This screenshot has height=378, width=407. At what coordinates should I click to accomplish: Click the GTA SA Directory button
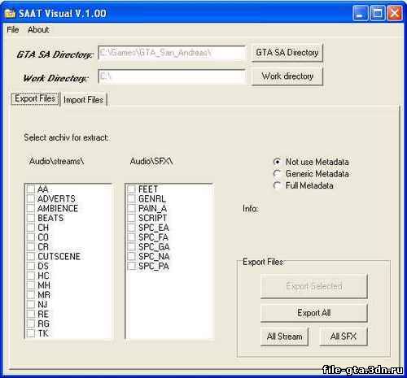click(x=287, y=52)
